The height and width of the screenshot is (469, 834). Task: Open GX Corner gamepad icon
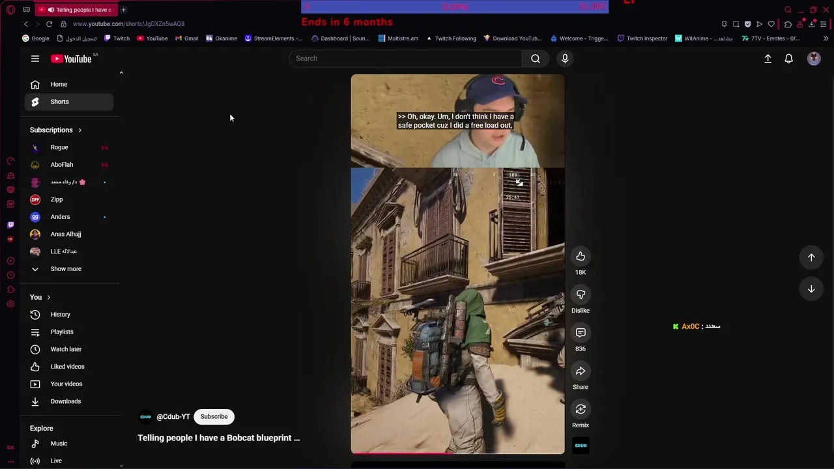[x=26, y=10]
